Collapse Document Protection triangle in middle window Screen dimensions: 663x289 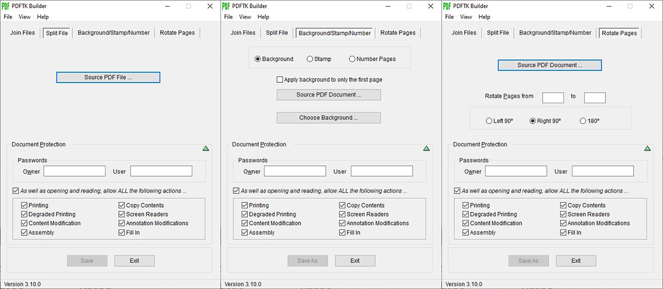click(x=426, y=148)
